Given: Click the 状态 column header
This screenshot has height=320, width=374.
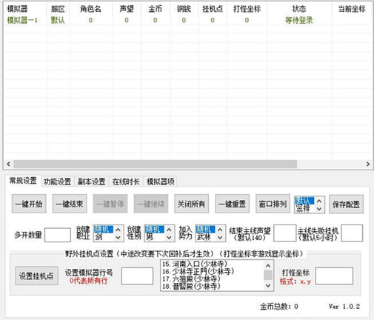Looking at the screenshot, I should click(299, 9).
